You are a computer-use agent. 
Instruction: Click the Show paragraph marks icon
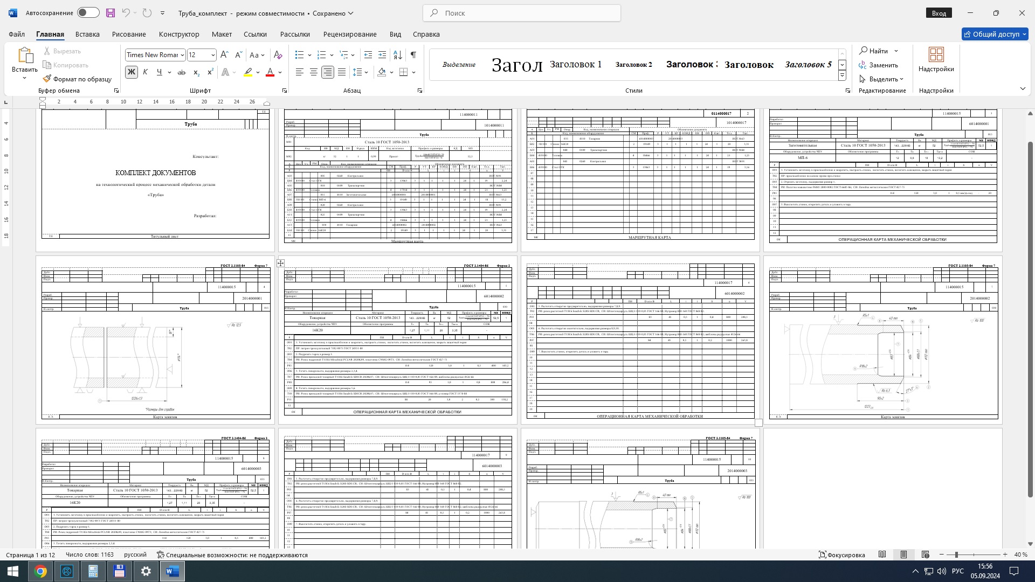pyautogui.click(x=413, y=55)
